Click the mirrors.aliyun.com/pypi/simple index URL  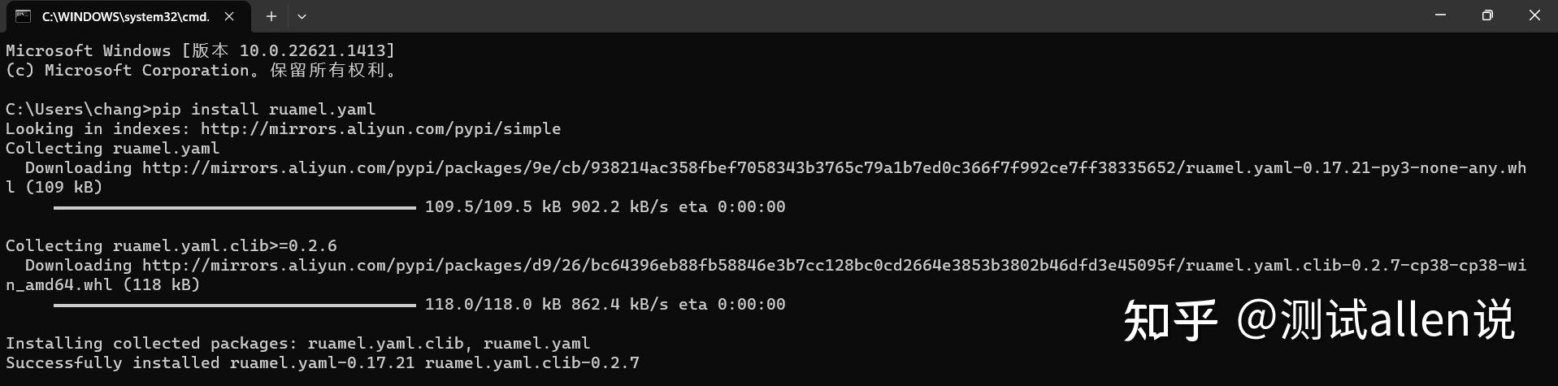[x=380, y=128]
